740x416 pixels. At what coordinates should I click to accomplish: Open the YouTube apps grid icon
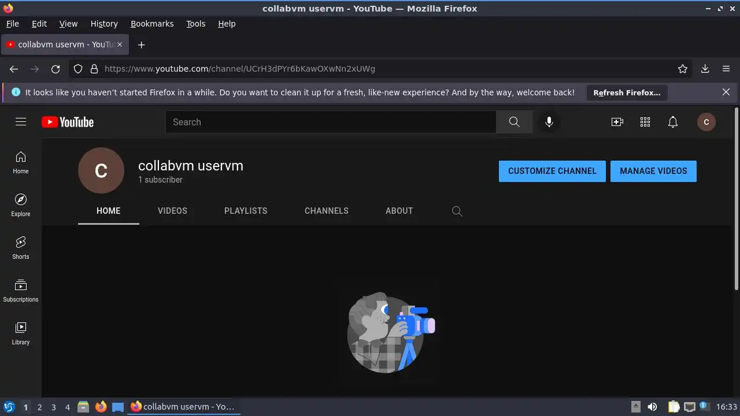tap(645, 122)
